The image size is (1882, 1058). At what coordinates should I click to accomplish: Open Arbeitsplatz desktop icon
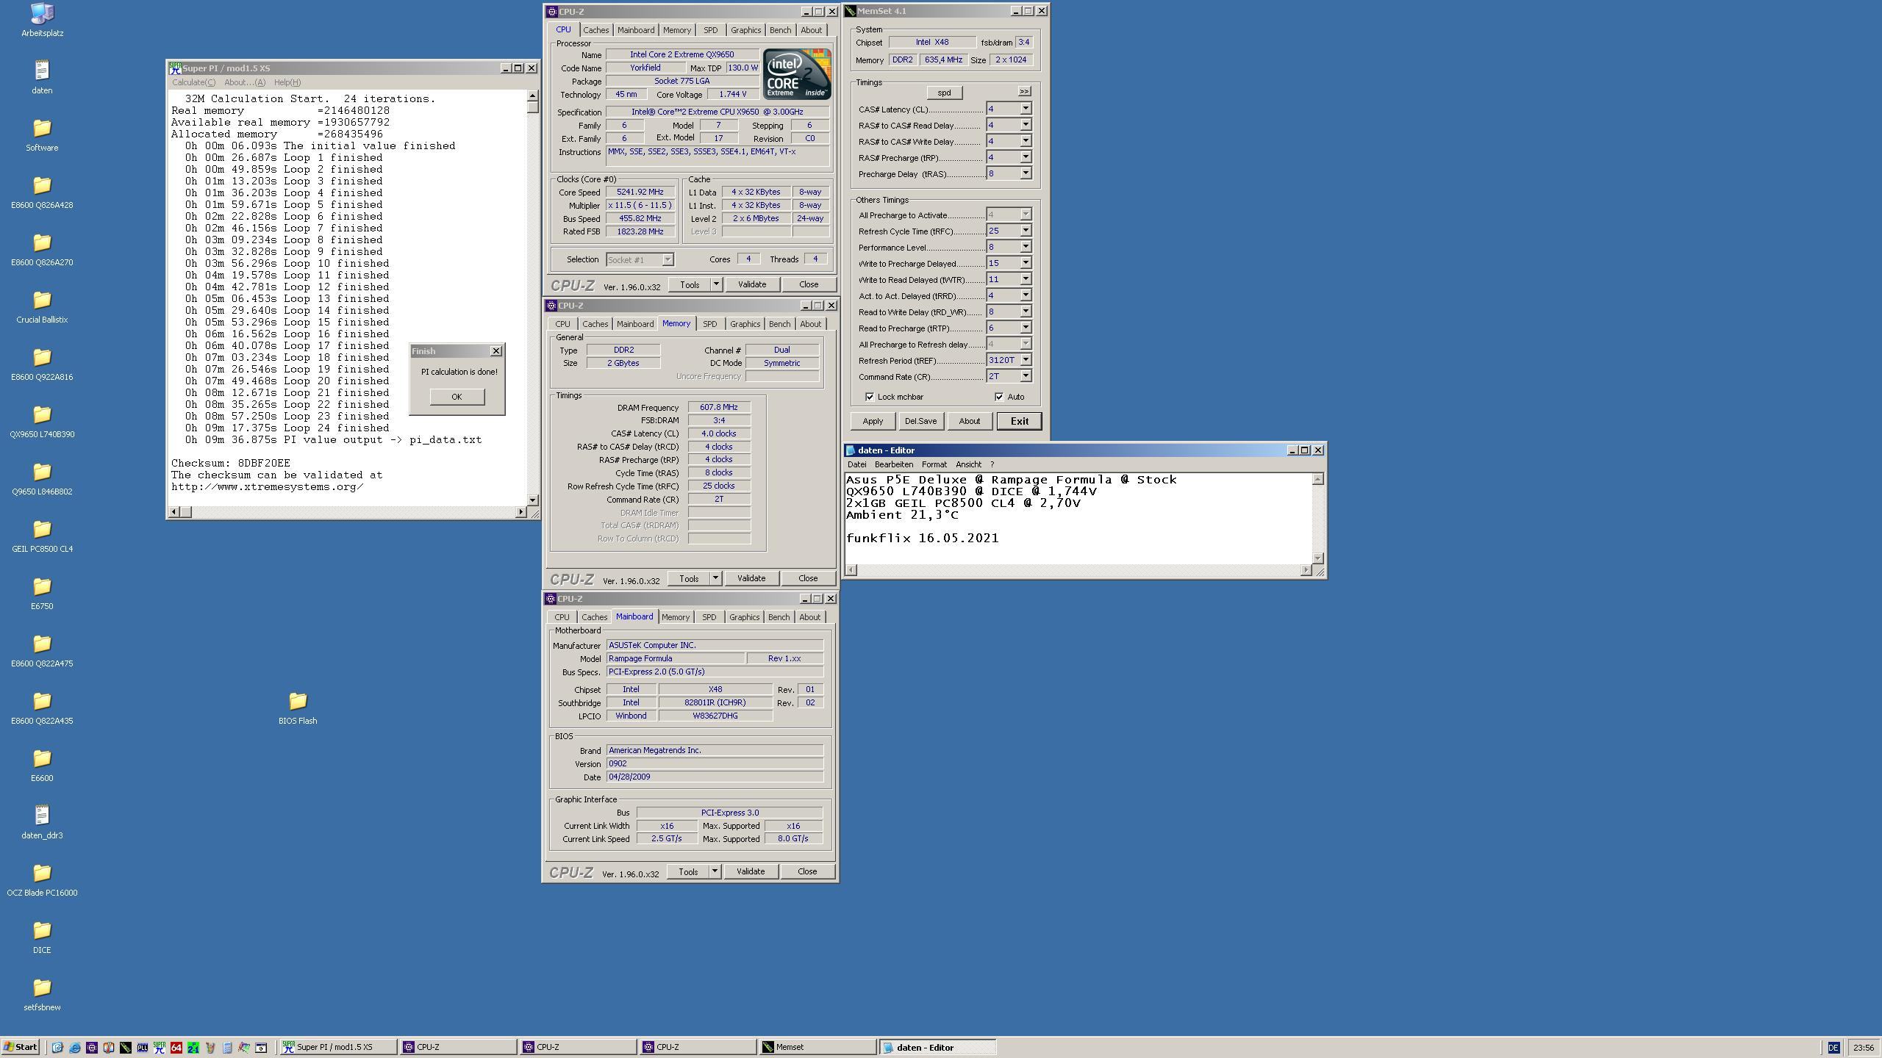point(42,21)
